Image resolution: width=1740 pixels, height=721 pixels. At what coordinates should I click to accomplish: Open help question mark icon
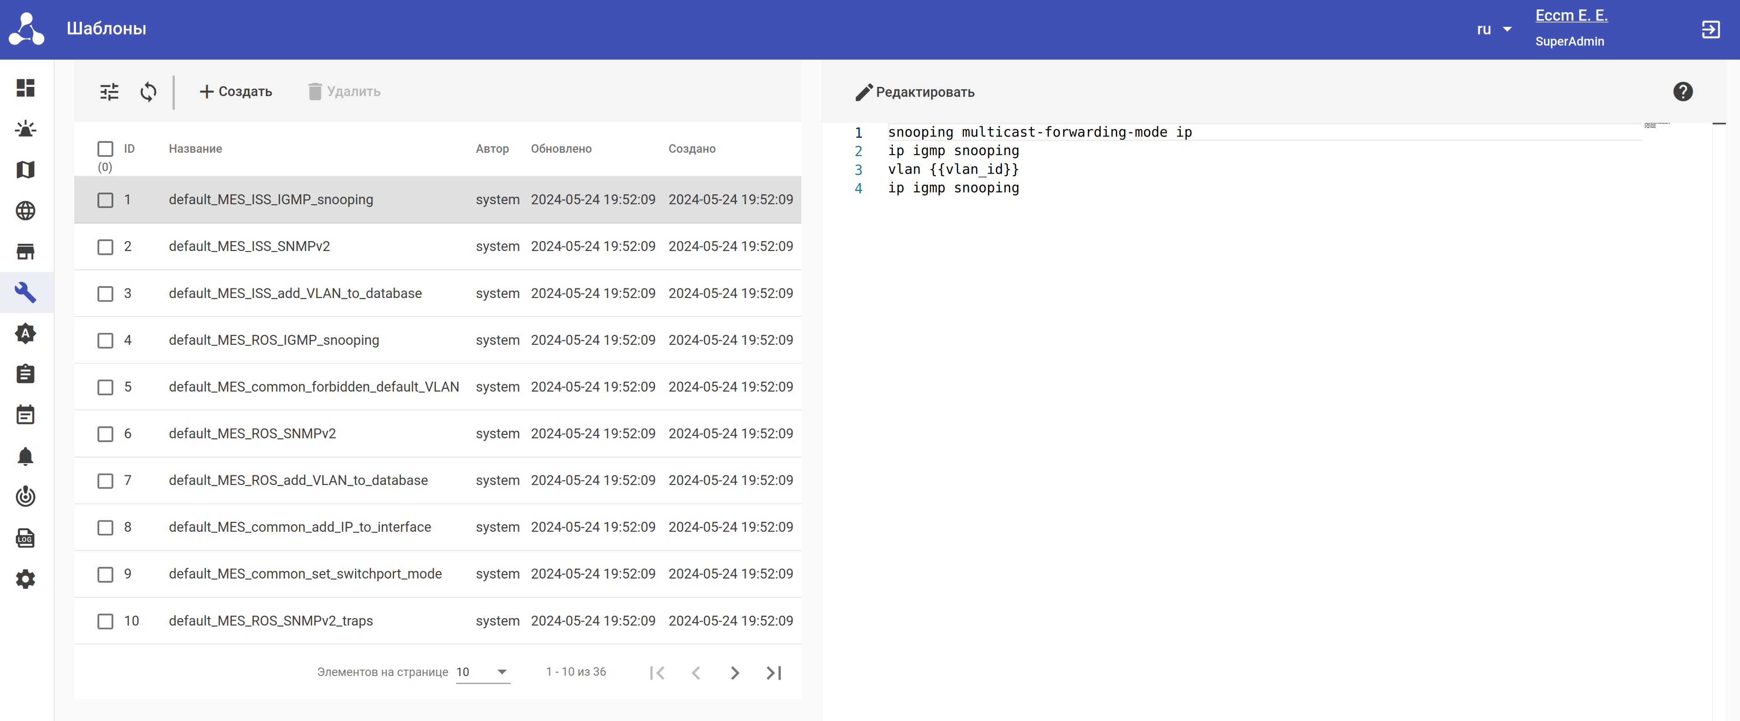tap(1683, 91)
